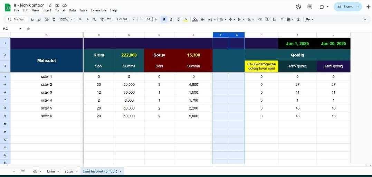This screenshot has width=372, height=177.
Task: Decrease decimal places in the toolbar
Action: [x=94, y=19]
